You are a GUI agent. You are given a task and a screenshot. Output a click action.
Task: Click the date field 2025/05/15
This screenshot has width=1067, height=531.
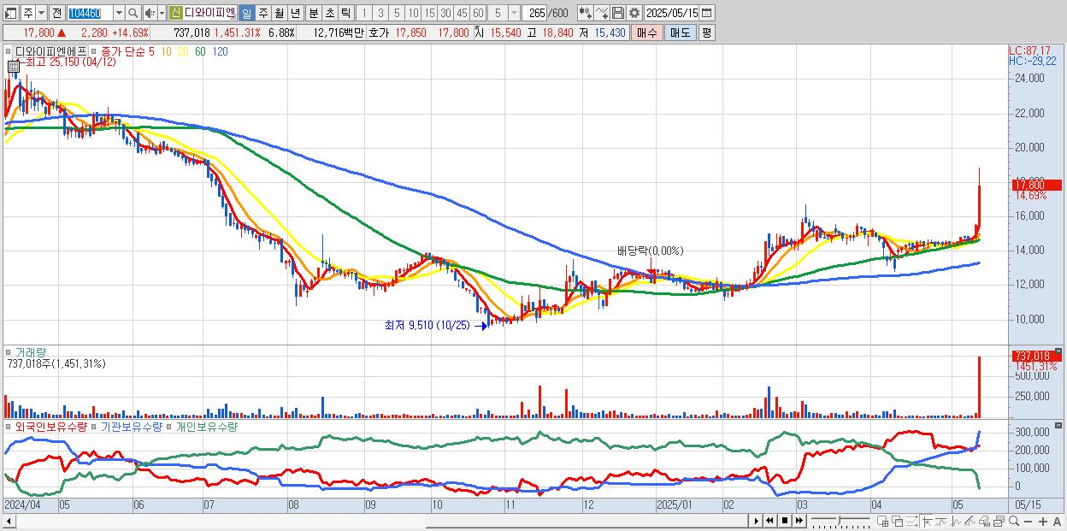671,13
